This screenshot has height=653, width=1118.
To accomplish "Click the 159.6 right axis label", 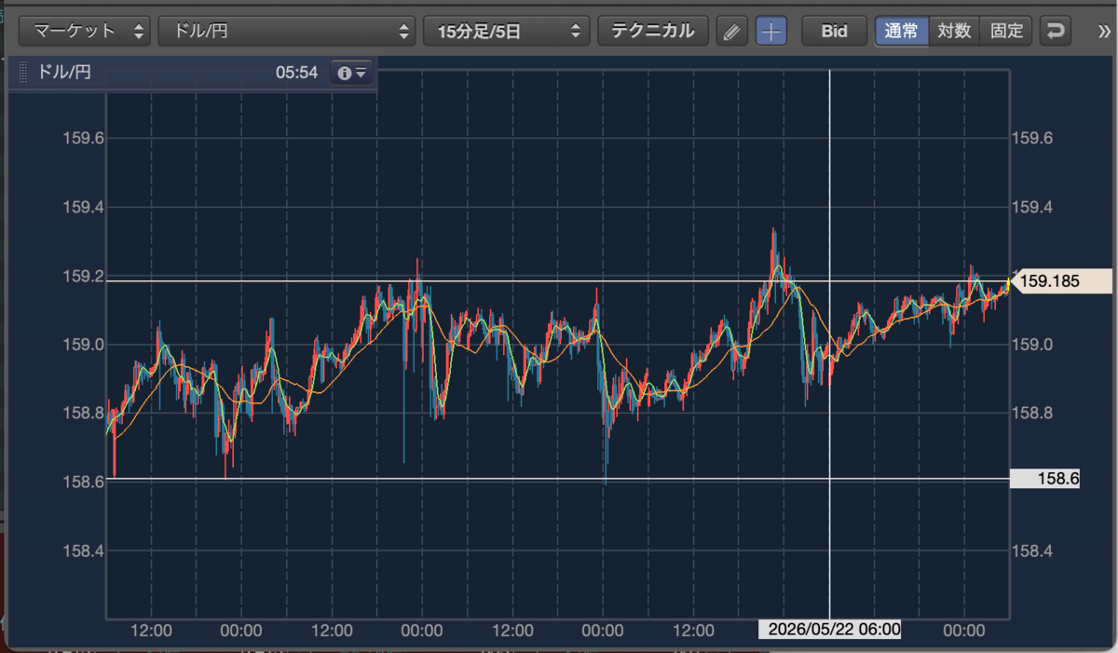I will click(1031, 138).
